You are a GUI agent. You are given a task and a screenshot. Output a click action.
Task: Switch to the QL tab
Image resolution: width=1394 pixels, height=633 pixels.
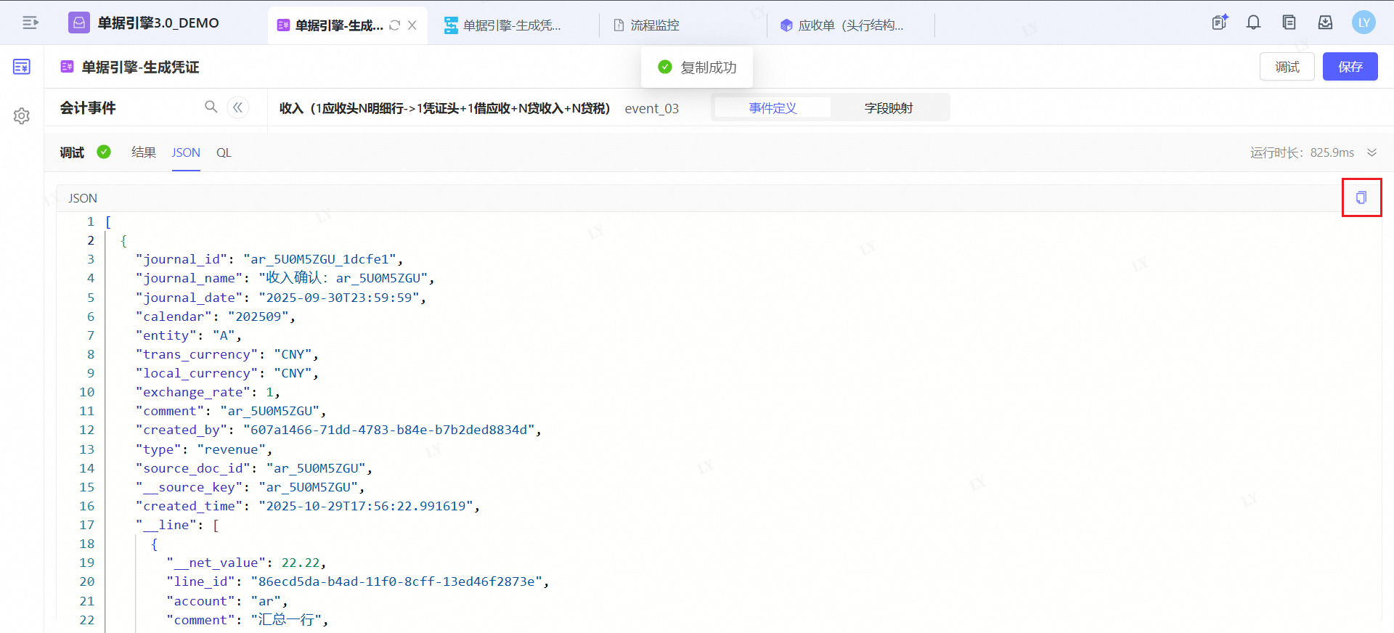224,152
